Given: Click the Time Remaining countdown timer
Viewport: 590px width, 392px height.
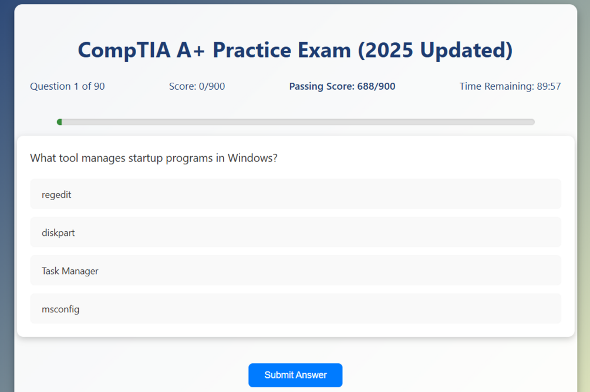Looking at the screenshot, I should point(510,86).
